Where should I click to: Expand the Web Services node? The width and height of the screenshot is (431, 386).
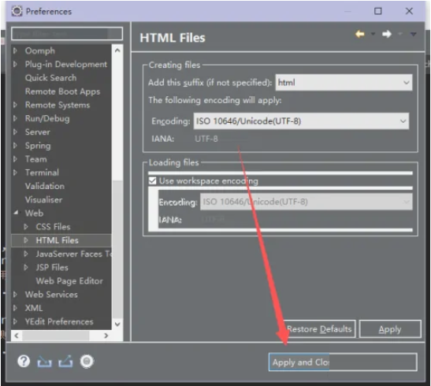point(16,295)
